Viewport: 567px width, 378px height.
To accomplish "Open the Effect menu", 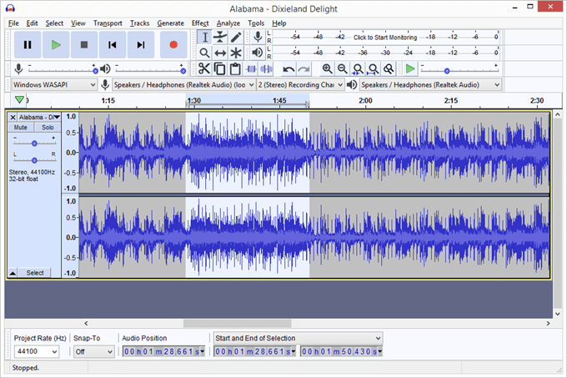I will (200, 23).
